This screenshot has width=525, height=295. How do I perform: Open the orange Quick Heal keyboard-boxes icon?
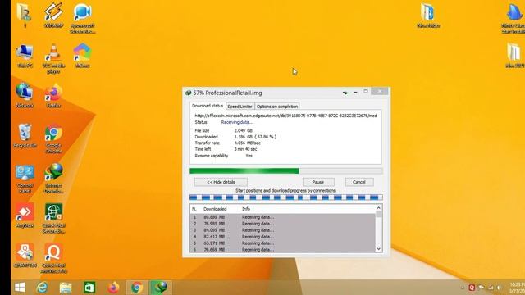point(25,255)
